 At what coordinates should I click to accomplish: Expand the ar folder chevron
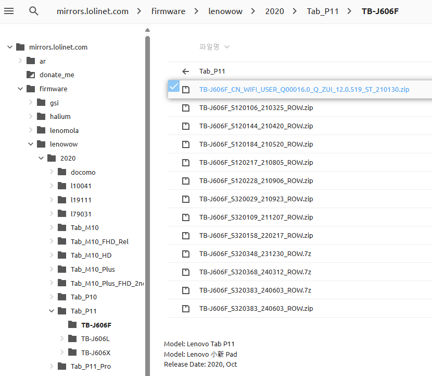point(20,60)
